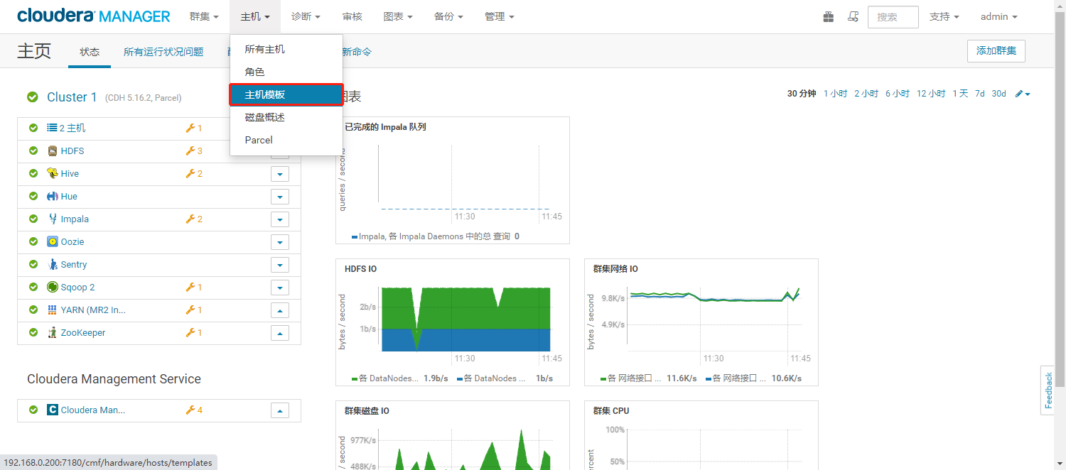Select 所有主机 from hosts menu
Viewport: 1066px width, 470px height.
pyautogui.click(x=286, y=49)
